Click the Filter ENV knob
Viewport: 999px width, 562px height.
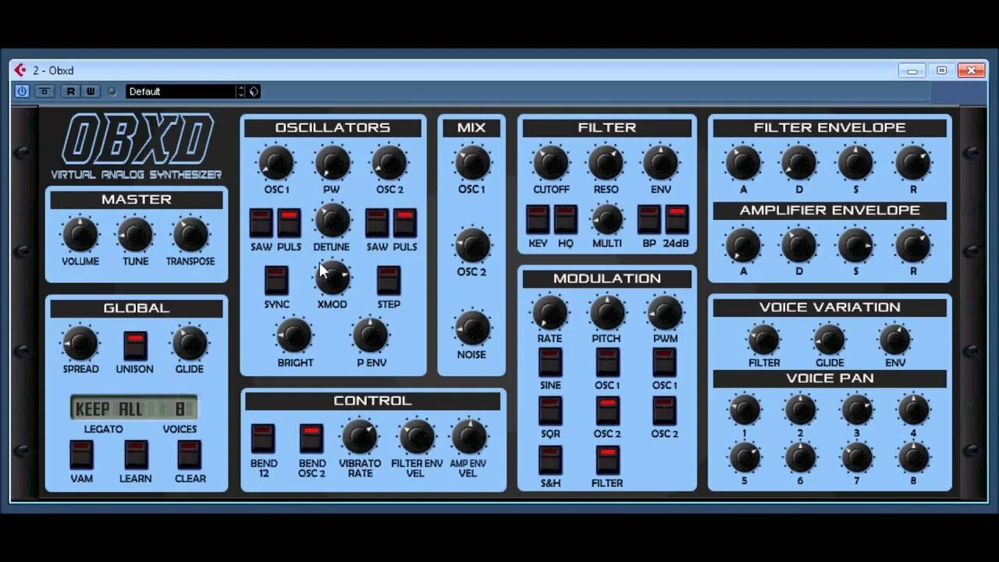(661, 163)
